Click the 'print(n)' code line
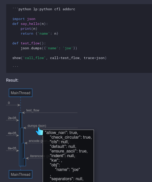This screenshot has width=152, height=182. 29,29
